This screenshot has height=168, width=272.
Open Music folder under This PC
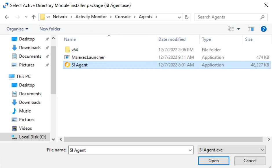(x=25, y=111)
